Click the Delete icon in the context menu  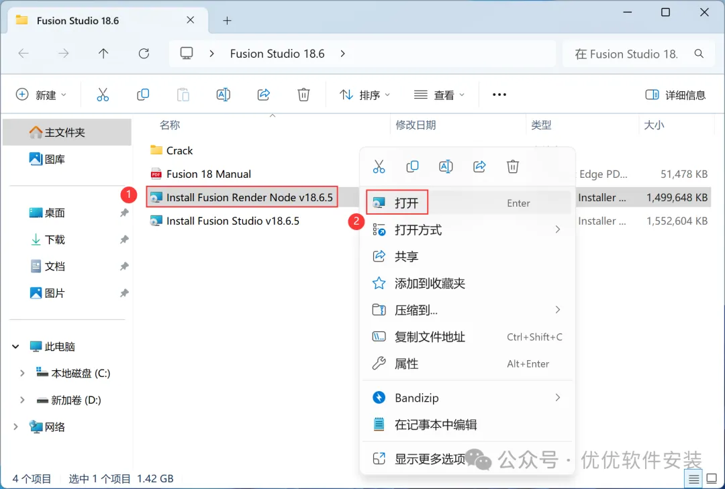tap(513, 166)
